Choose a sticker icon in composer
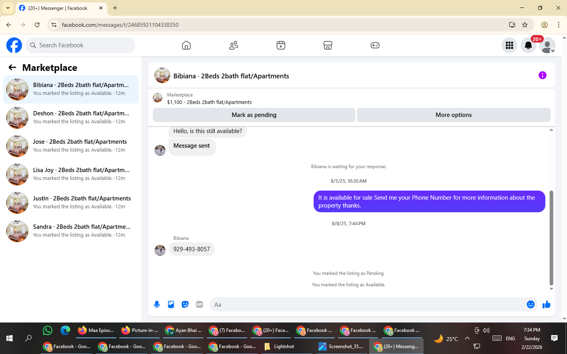Screen dimensions: 567x354 (185, 304)
